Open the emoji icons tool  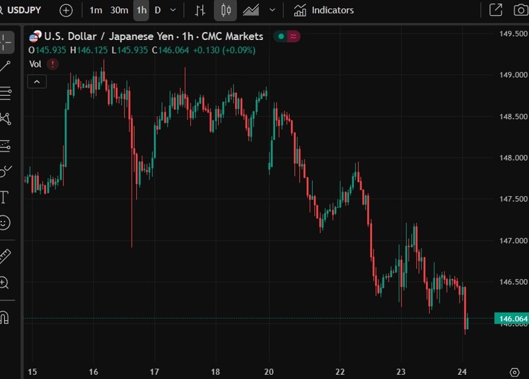click(x=5, y=223)
